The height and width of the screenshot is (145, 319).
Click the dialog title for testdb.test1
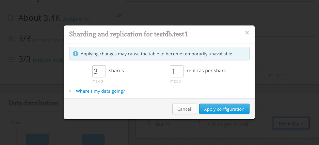coord(128,34)
